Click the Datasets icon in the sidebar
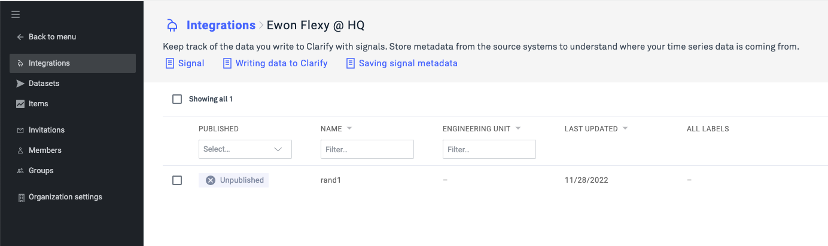This screenshot has width=828, height=246. [x=20, y=84]
